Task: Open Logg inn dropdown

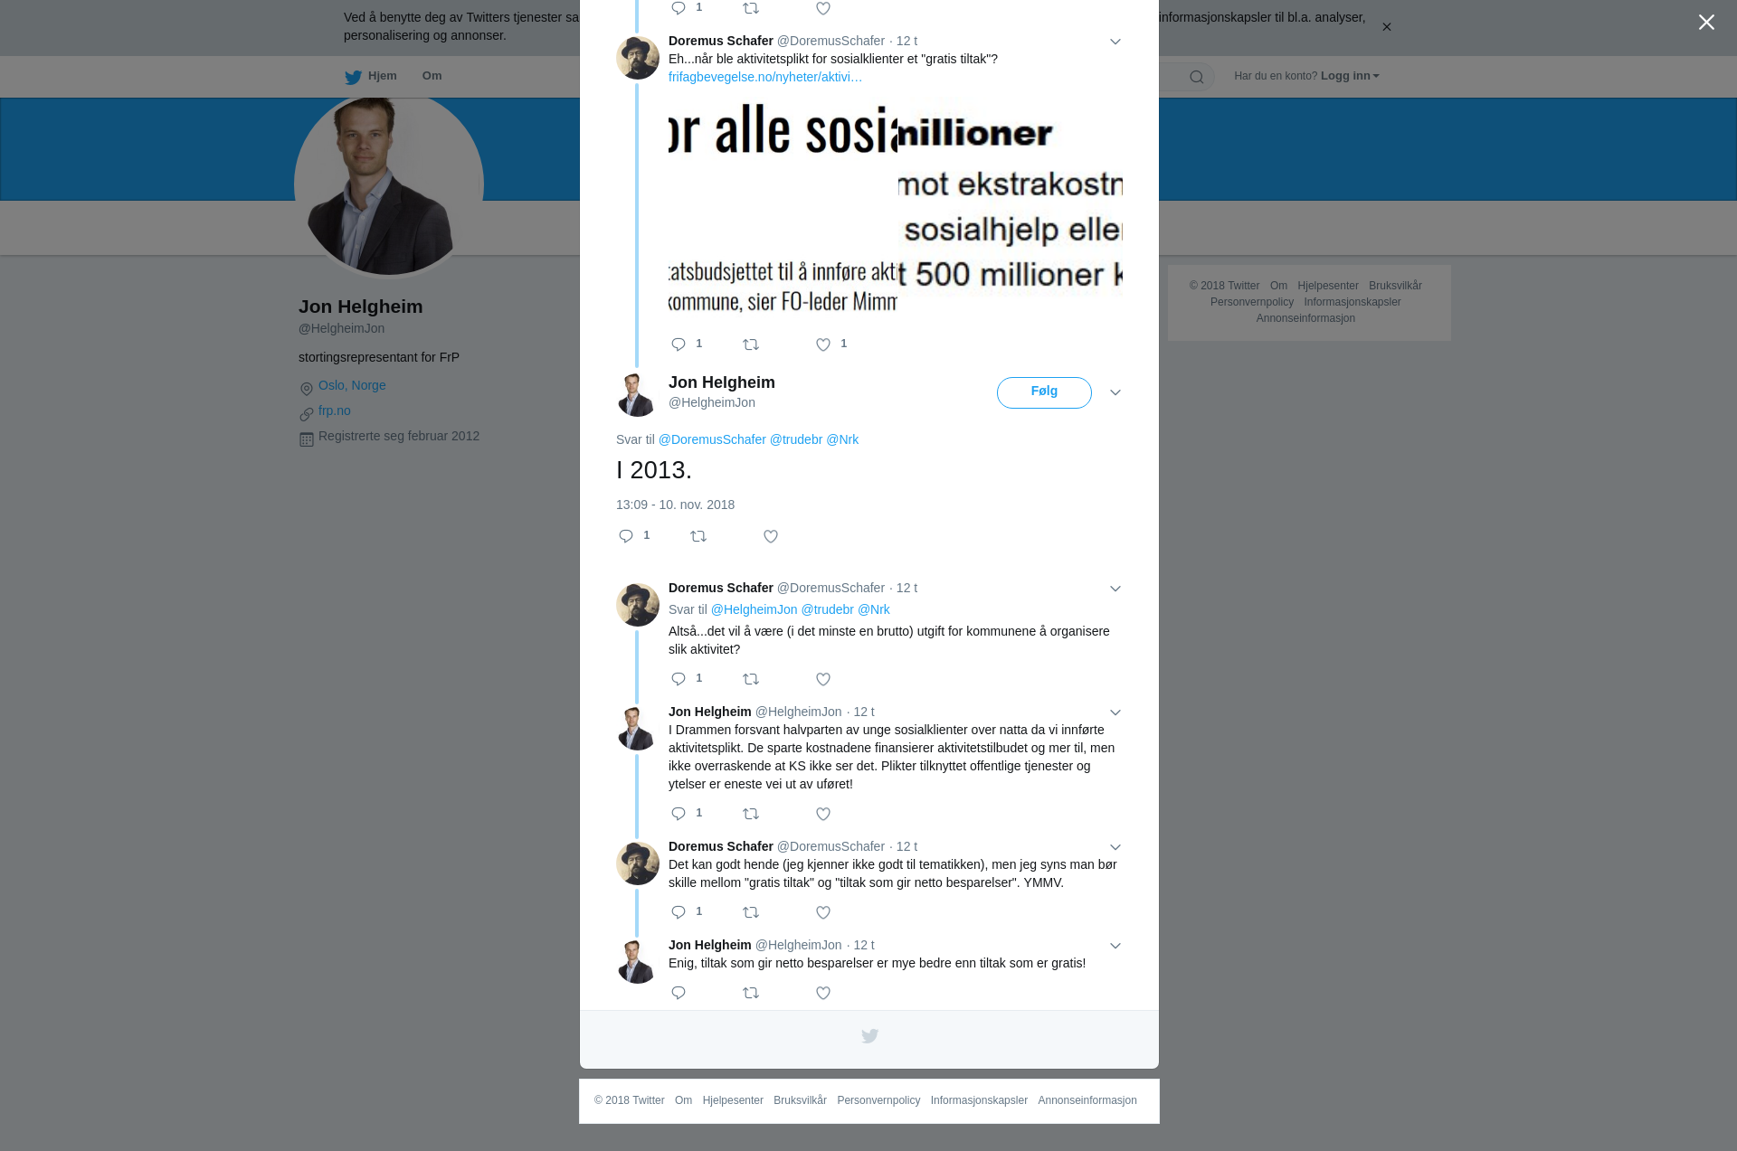Action: [x=1350, y=76]
